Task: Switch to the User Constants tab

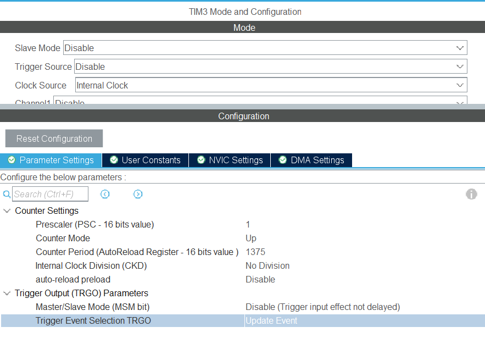Action: 145,160
